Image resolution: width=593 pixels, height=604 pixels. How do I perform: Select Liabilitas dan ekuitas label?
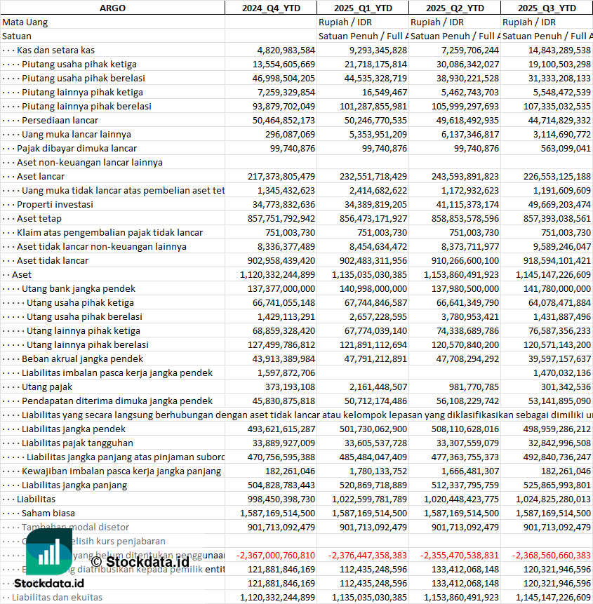point(57,598)
